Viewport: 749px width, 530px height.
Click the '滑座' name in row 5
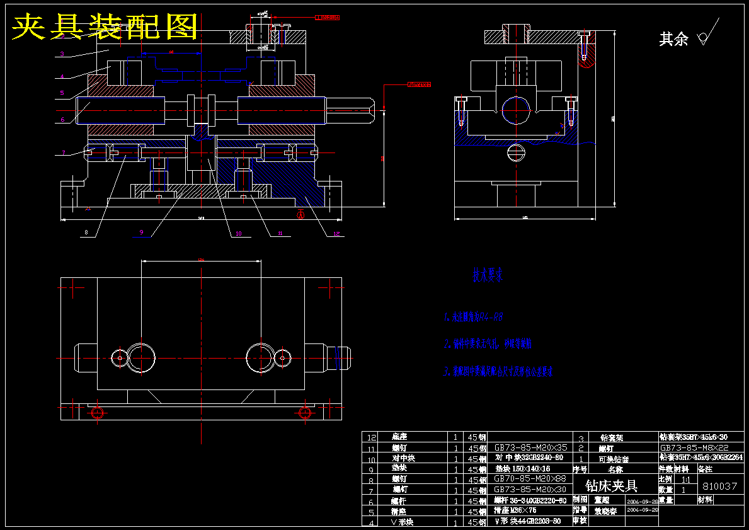[399, 511]
